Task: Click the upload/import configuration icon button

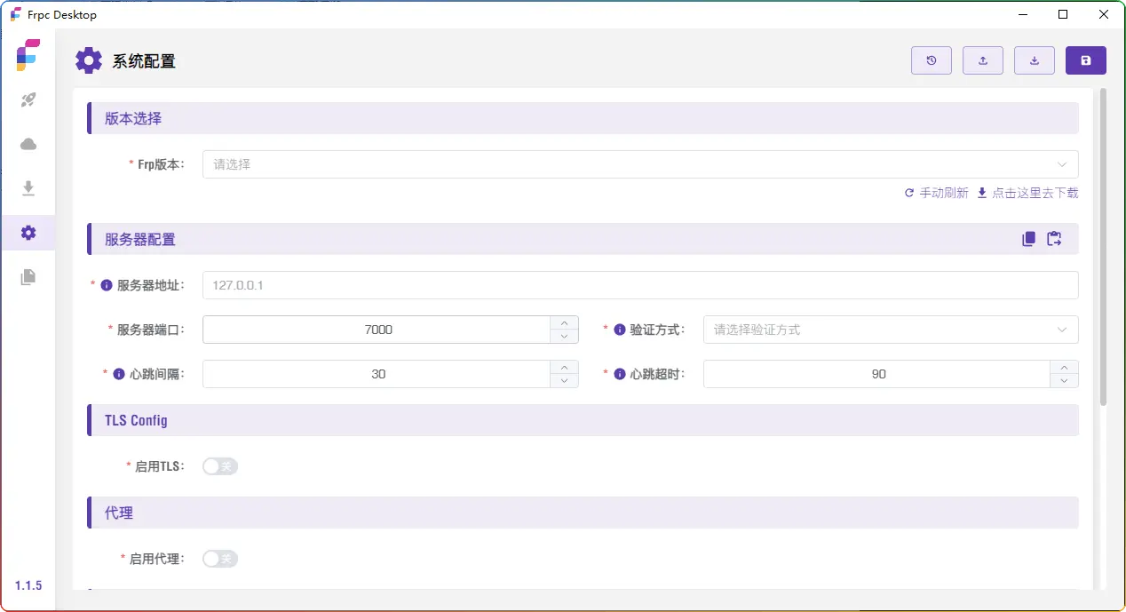Action: coord(983,60)
